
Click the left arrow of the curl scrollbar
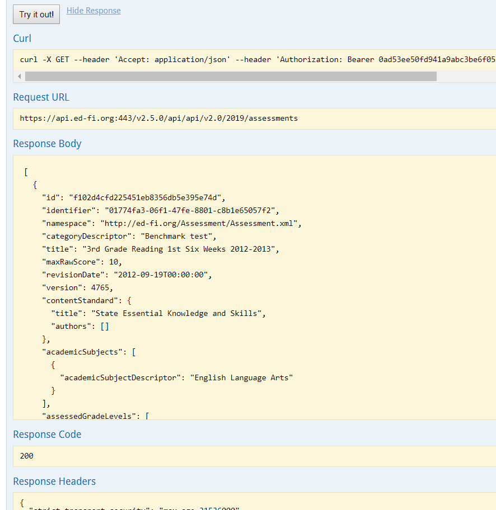tap(20, 77)
